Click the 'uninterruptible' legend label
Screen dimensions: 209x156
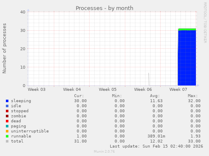(x=30, y=131)
